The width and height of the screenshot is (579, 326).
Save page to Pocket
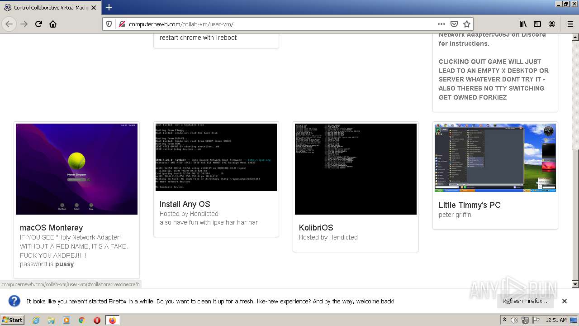[454, 24]
